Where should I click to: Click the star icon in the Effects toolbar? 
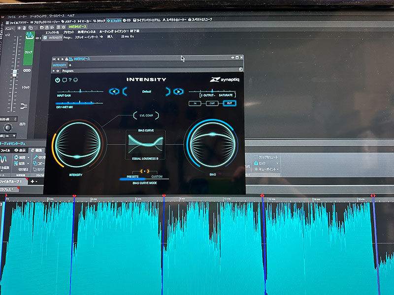pos(52,27)
